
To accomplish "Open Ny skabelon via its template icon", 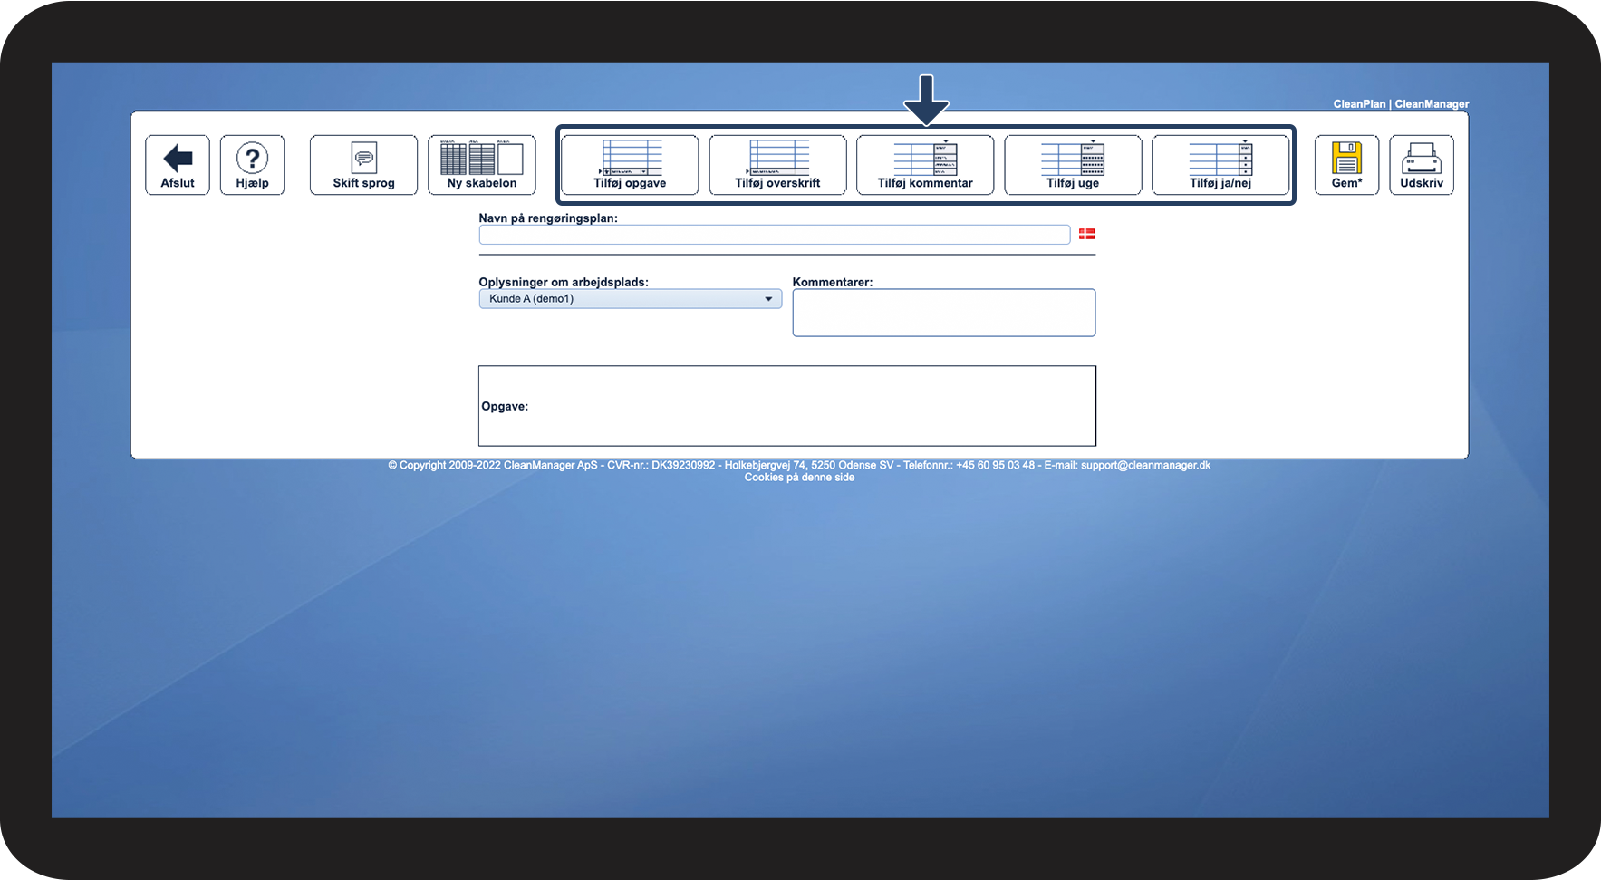I will click(481, 165).
